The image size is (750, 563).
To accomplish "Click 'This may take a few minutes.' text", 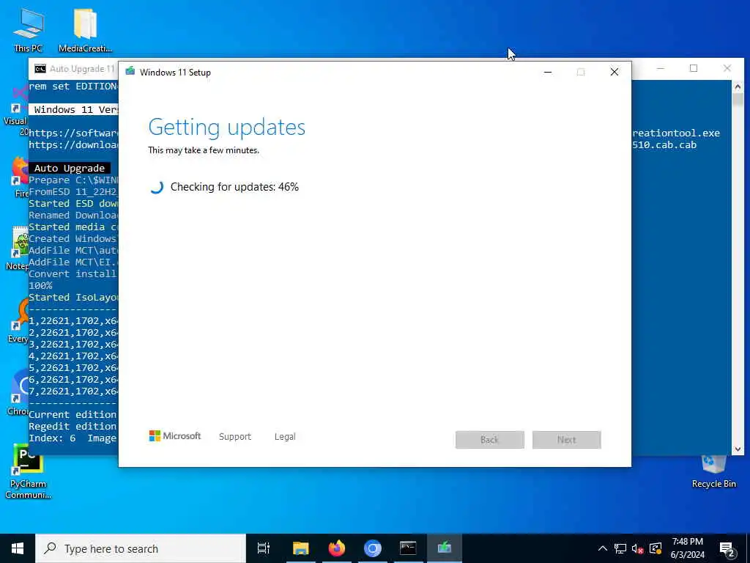I will (x=204, y=150).
